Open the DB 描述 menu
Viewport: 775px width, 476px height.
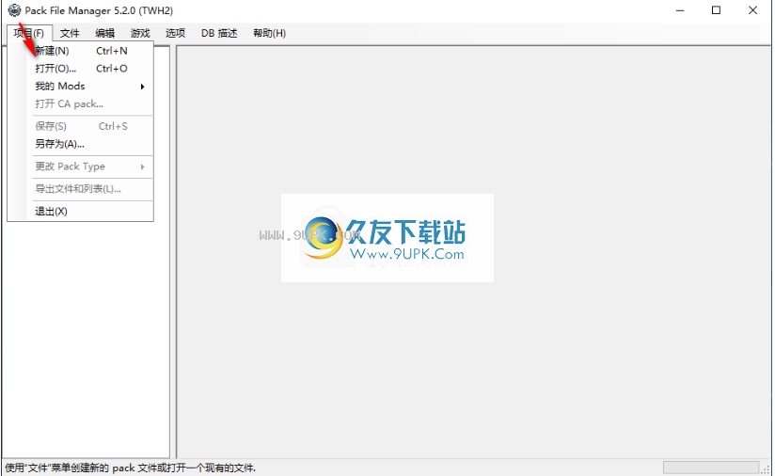(x=219, y=33)
